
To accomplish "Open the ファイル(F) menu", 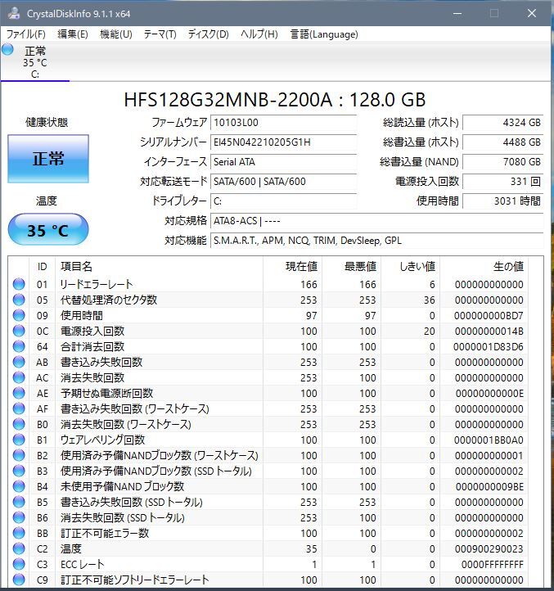I will coord(25,34).
